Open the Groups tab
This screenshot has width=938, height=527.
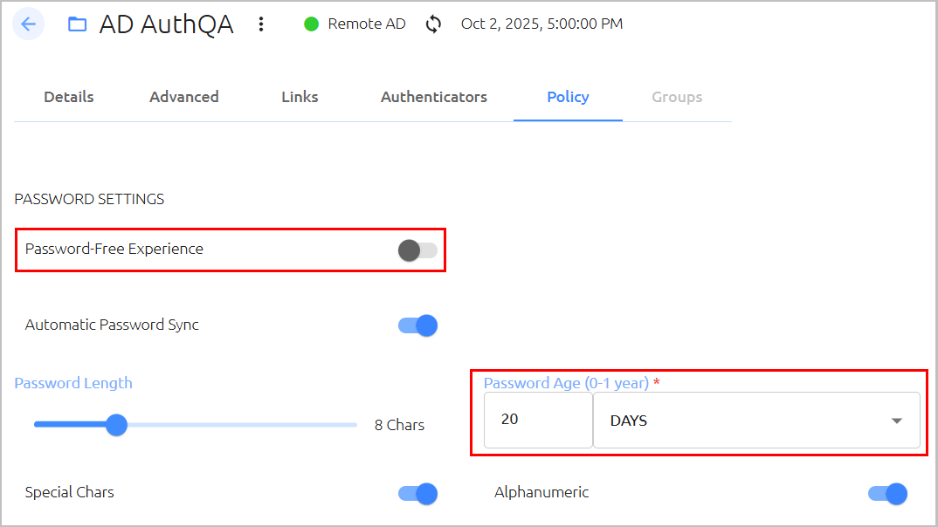click(x=677, y=97)
